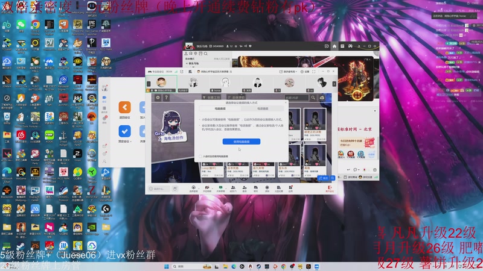Open PICO PARK desktop shortcut
This screenshot has height=271, width=483.
click(106, 44)
